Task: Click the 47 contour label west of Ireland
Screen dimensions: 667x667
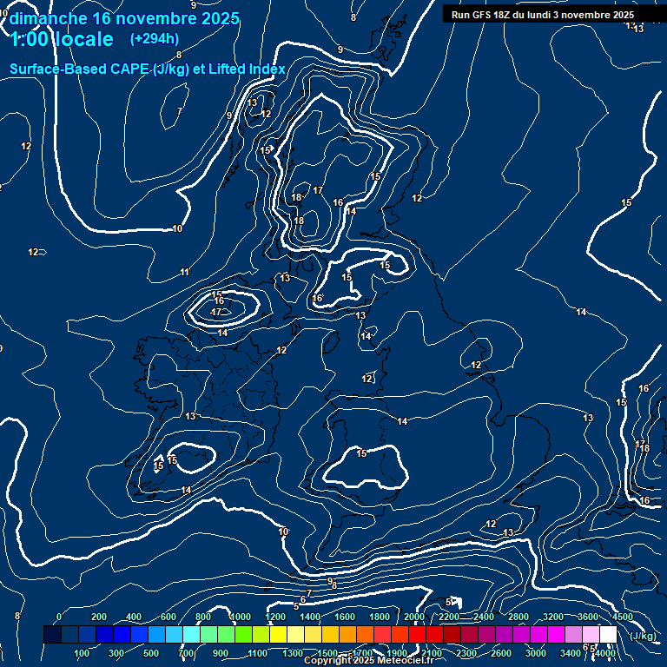Action: pos(216,312)
